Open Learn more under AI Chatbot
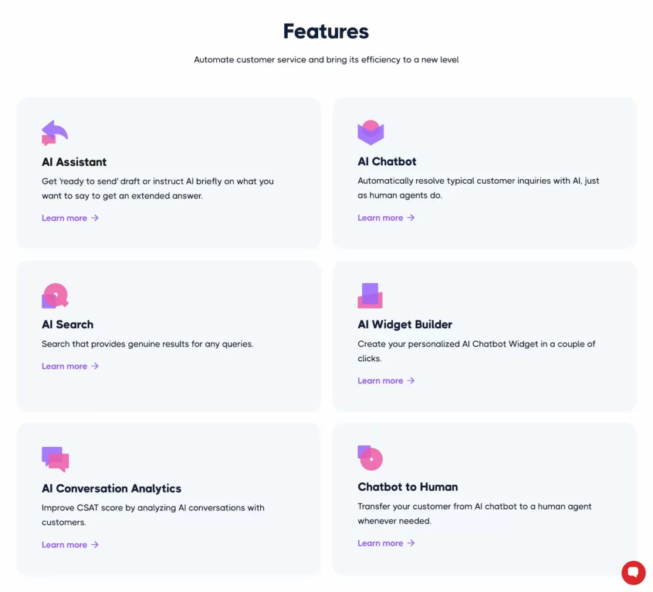This screenshot has height=592, width=653. (x=380, y=218)
